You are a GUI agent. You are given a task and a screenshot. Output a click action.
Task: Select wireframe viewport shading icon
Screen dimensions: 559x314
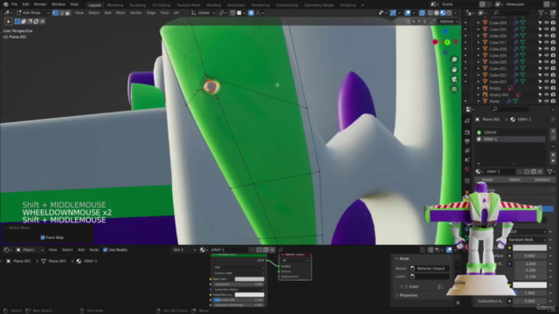pyautogui.click(x=430, y=13)
